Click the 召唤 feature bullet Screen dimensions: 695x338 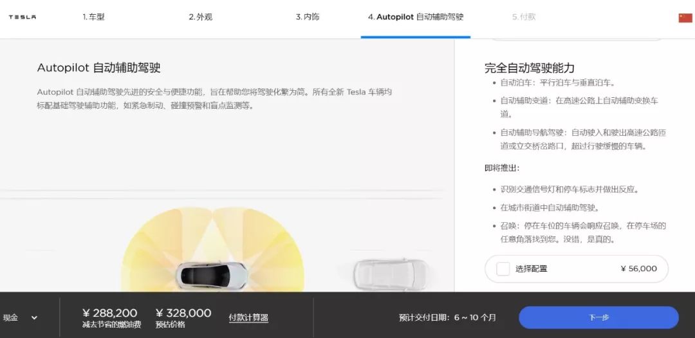point(583,232)
